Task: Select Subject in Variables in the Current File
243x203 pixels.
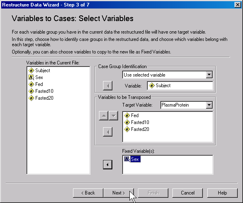Action: tap(39, 71)
